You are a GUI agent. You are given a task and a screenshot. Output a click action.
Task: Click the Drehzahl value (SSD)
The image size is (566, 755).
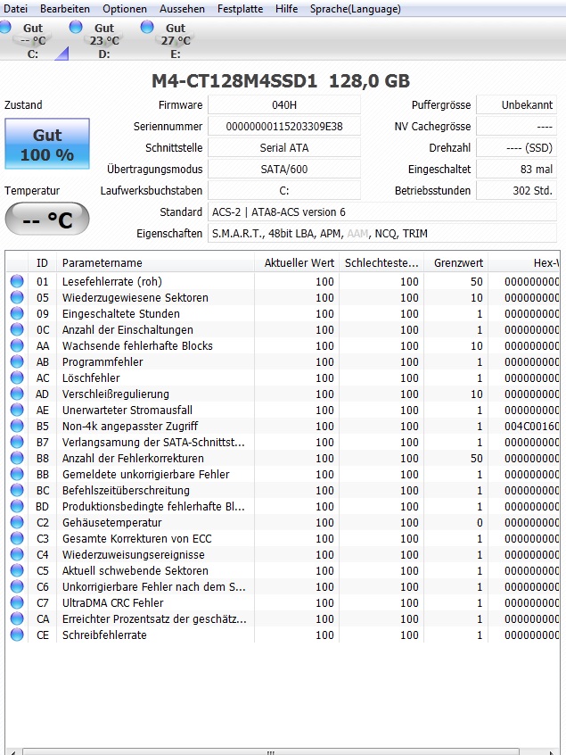point(516,148)
